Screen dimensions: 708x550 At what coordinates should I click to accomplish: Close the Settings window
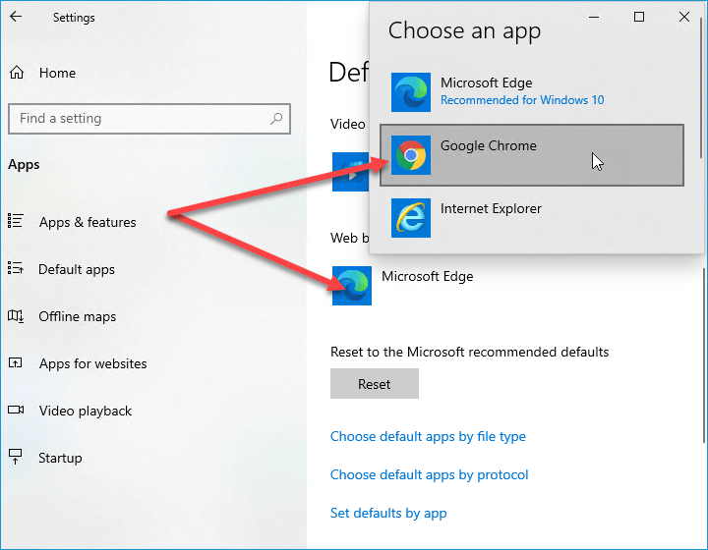pos(684,17)
